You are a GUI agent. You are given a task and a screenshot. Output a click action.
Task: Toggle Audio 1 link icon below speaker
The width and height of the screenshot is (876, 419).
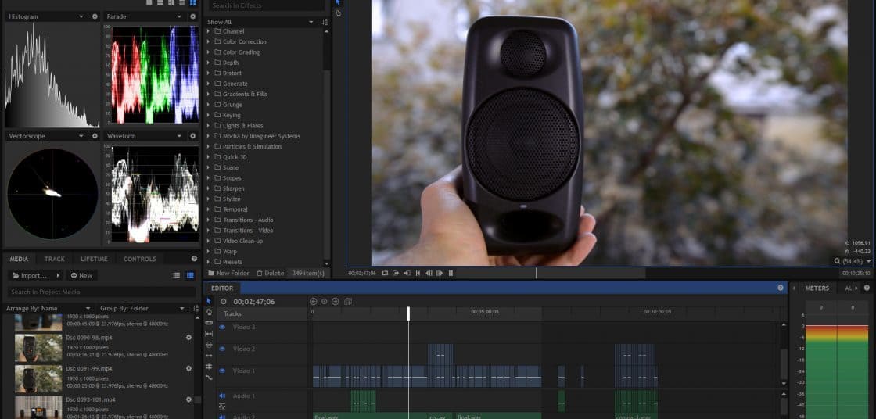coord(222,406)
